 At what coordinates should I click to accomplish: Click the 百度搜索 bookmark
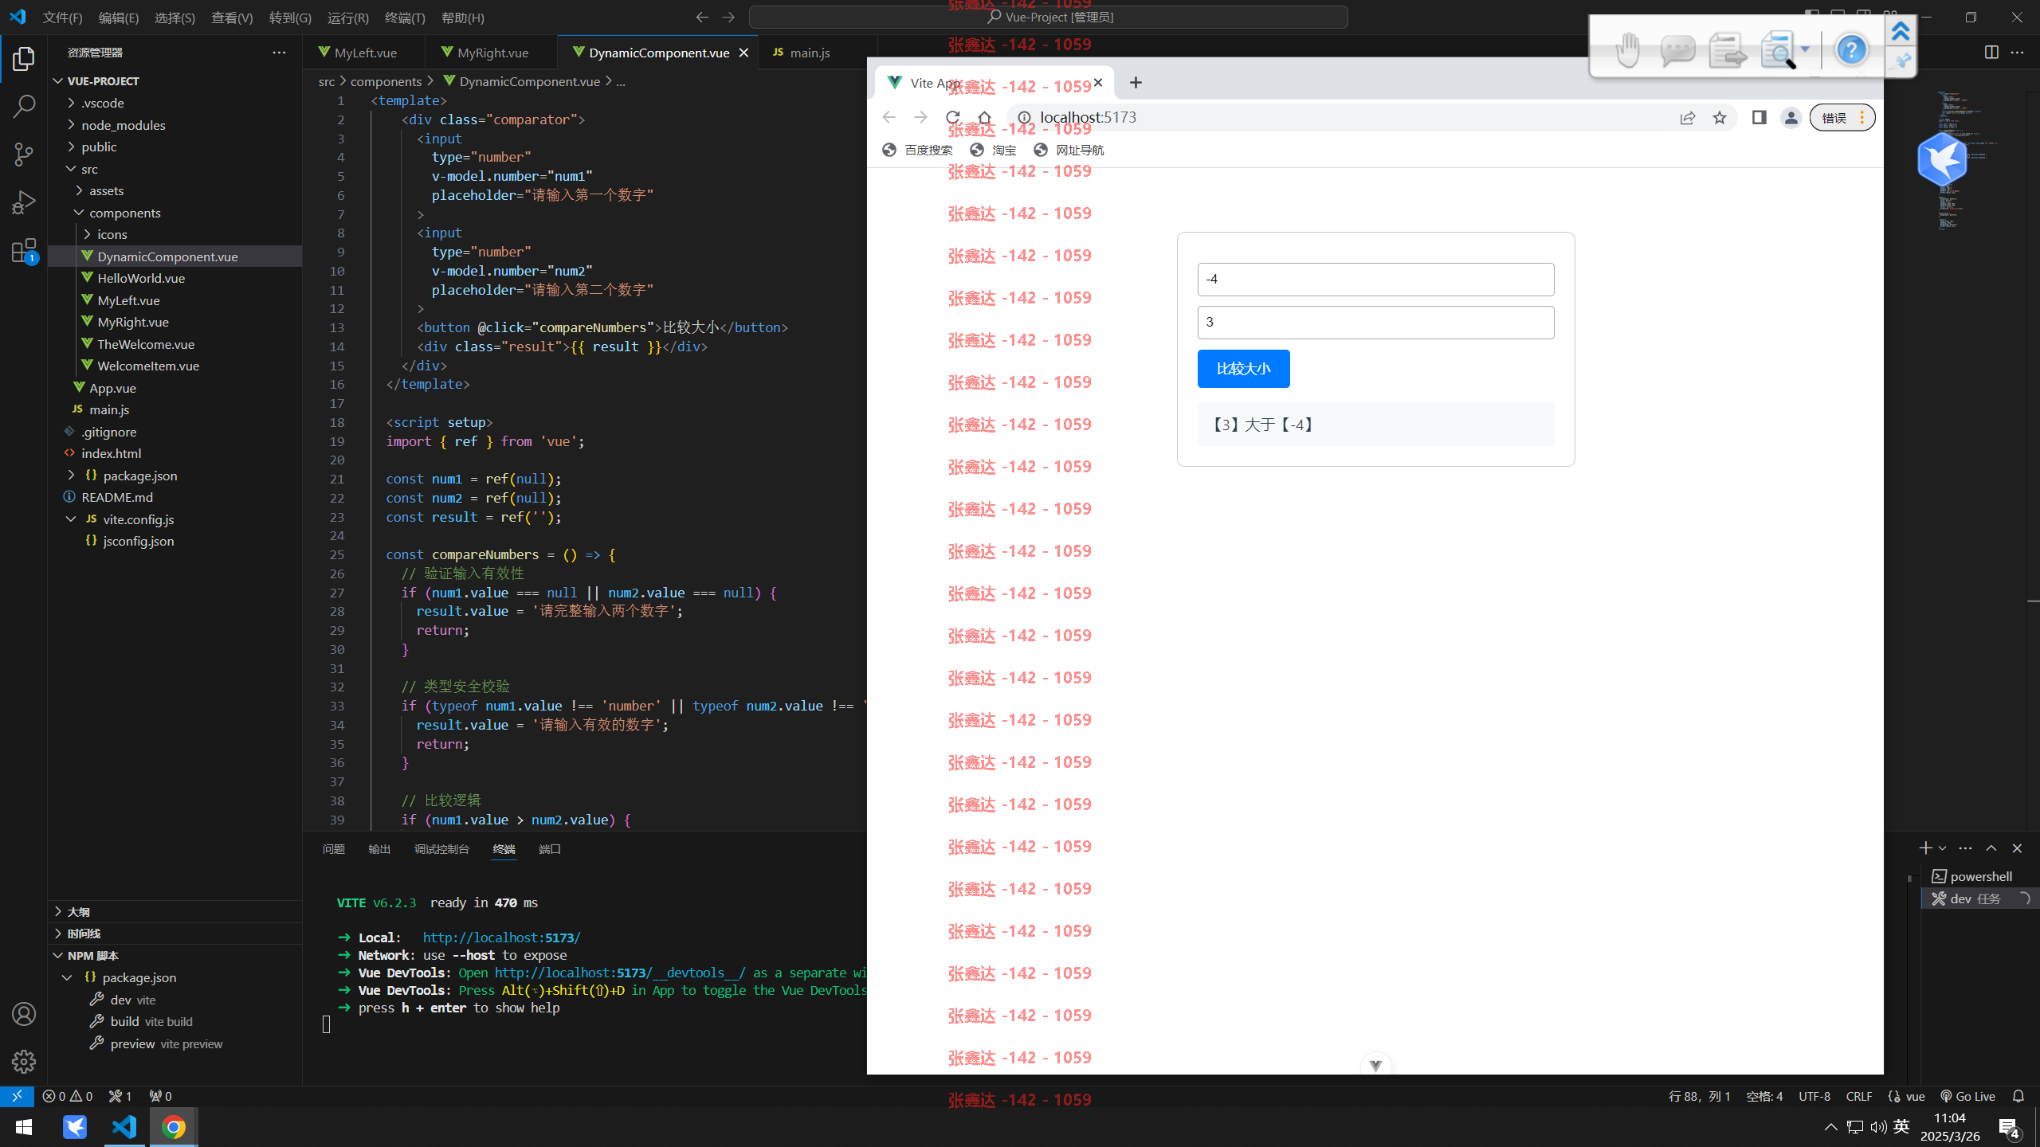point(918,150)
